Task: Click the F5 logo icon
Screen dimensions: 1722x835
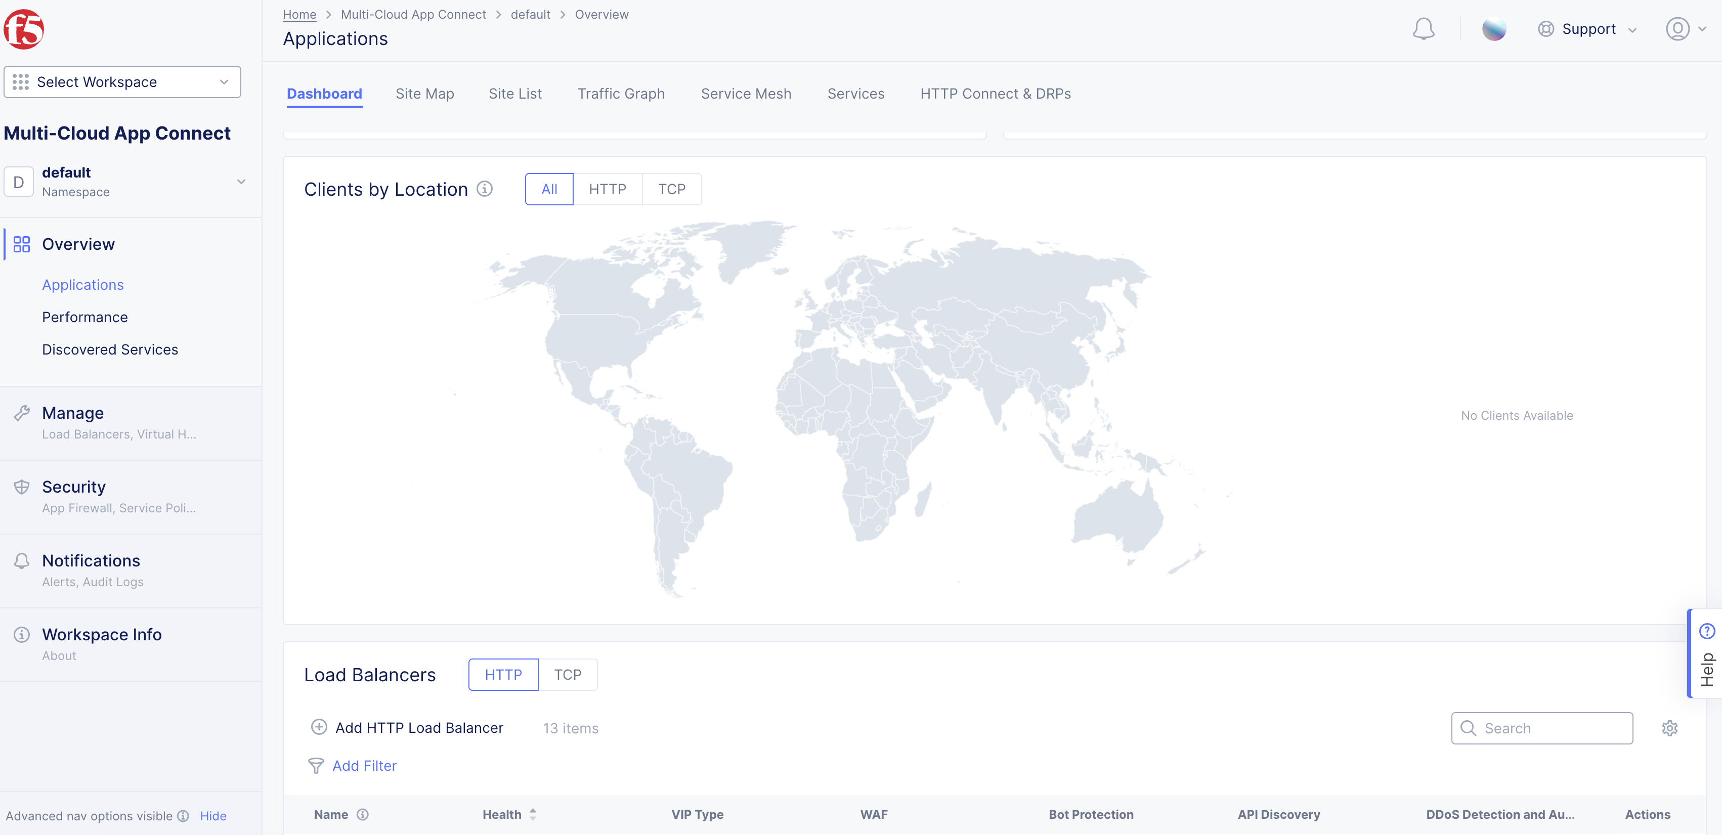Action: [24, 29]
